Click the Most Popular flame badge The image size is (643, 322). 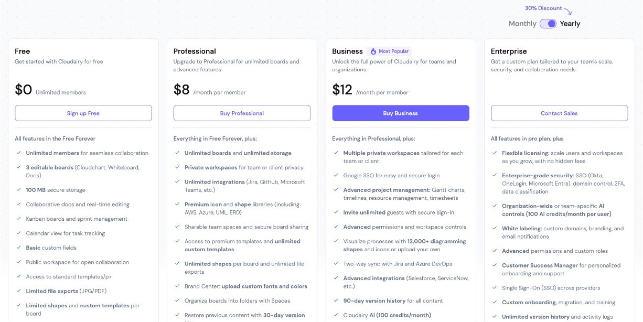(x=389, y=51)
